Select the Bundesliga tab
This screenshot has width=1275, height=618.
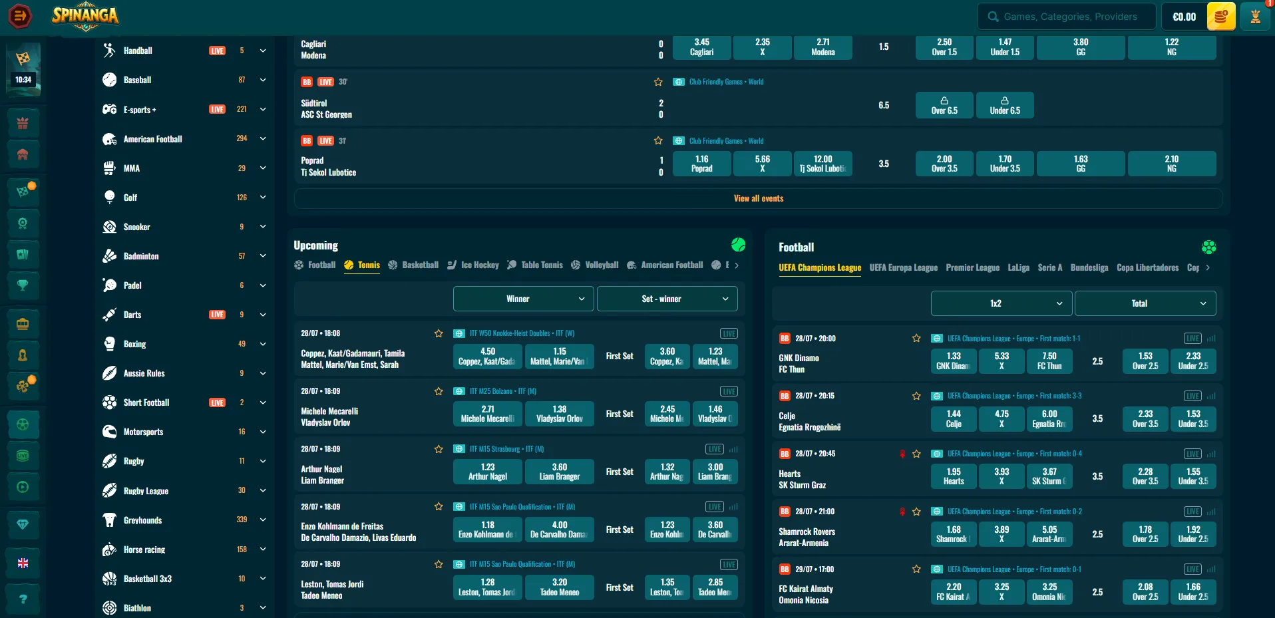1089,267
